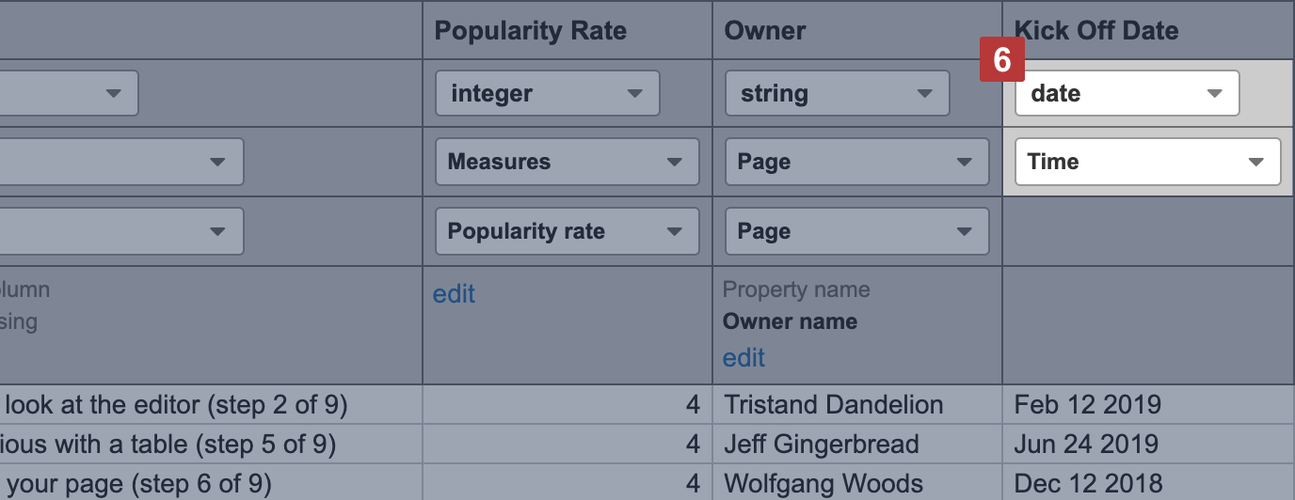Open the Owner column's second Page dropdown
This screenshot has width=1295, height=500.
pos(856,231)
